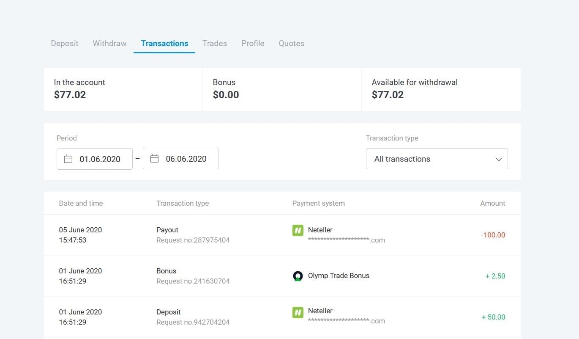Click the Neteller name in the Payout row
Screen dimensions: 579x339
click(x=320, y=230)
